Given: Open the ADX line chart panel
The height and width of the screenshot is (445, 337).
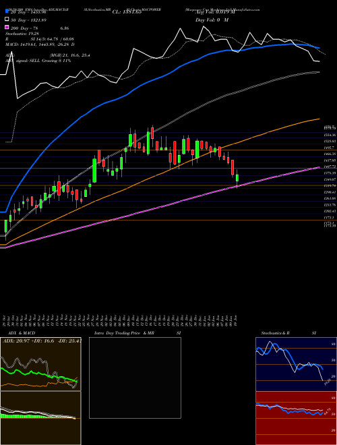Looking at the screenshot, I should coord(40,364).
